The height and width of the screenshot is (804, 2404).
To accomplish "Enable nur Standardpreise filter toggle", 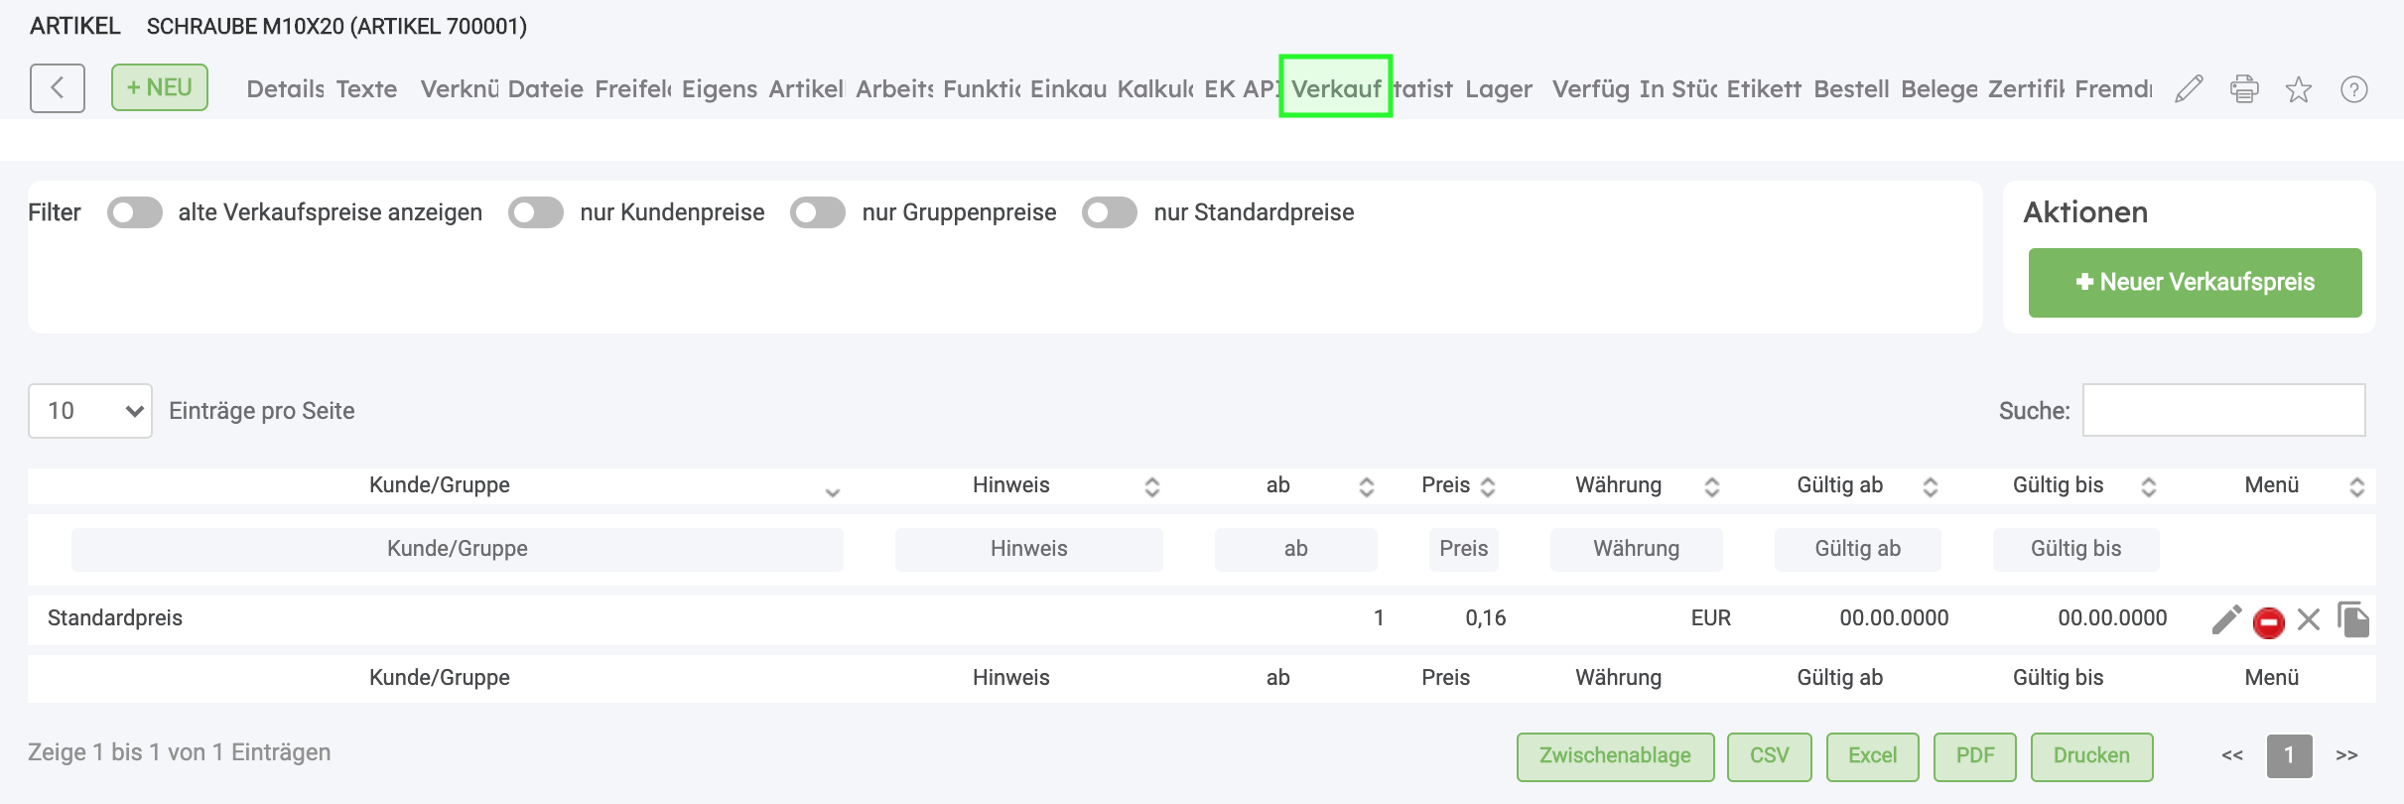I will click(x=1110, y=212).
